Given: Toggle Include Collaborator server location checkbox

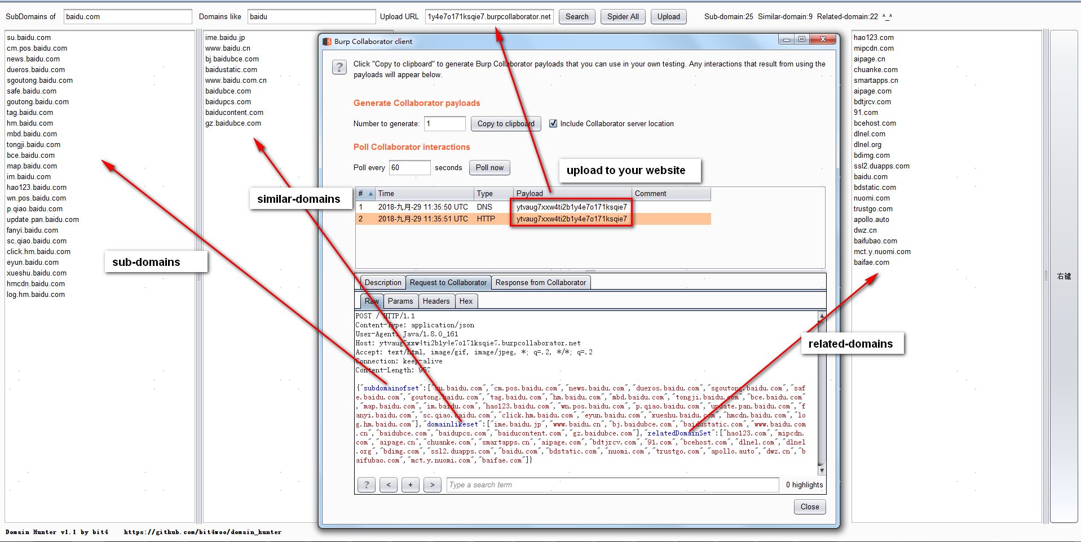Looking at the screenshot, I should tap(553, 123).
